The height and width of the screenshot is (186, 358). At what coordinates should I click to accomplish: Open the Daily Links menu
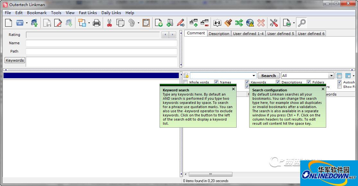(x=111, y=13)
